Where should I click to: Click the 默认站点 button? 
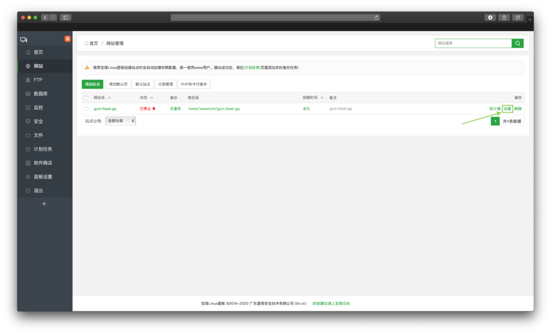click(143, 84)
